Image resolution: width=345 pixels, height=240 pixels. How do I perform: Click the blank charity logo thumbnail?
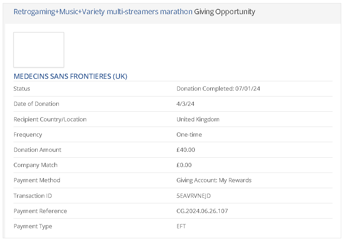[x=39, y=50]
